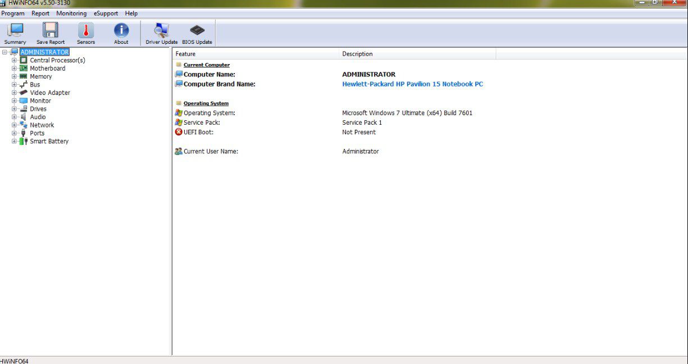
Task: Open the Program menu
Action: pos(13,13)
